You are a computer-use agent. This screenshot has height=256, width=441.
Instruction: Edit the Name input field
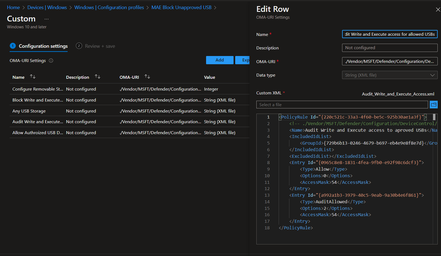pyautogui.click(x=389, y=34)
